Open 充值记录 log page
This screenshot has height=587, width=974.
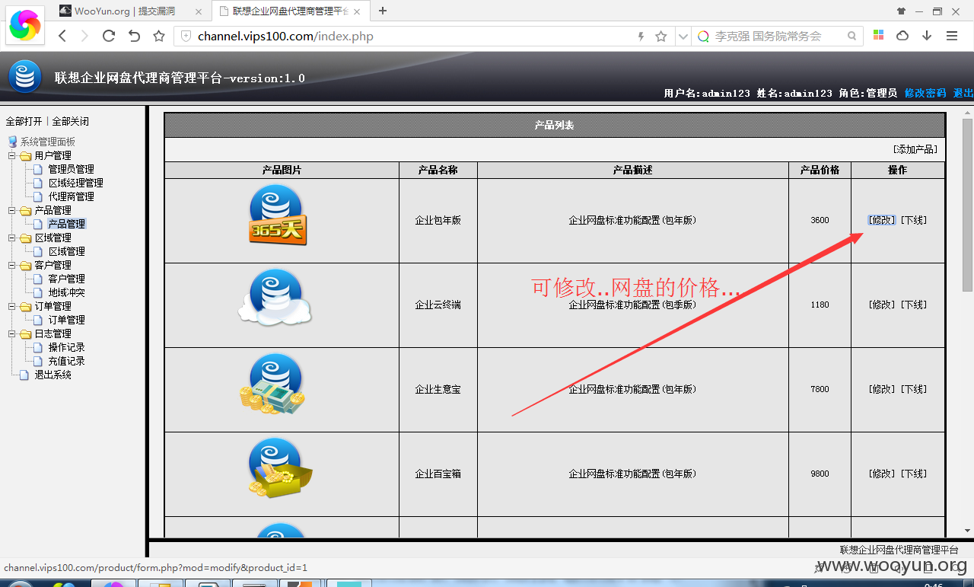click(67, 361)
